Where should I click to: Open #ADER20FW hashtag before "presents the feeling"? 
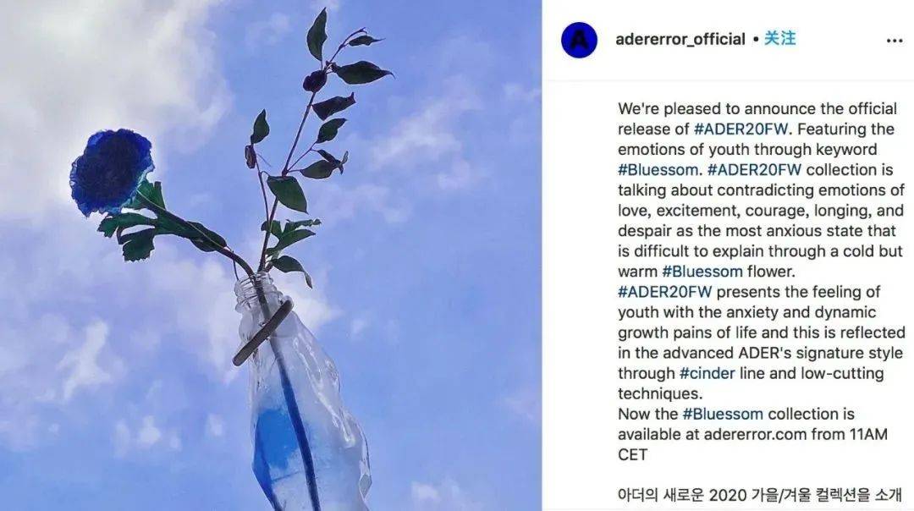pyautogui.click(x=665, y=292)
